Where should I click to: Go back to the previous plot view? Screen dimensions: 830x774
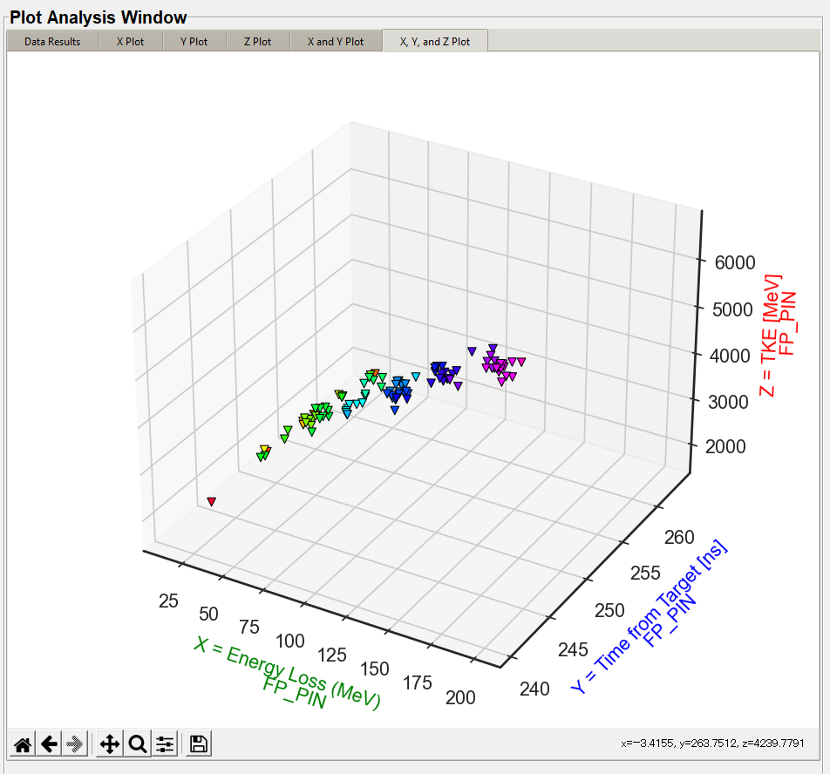[50, 743]
